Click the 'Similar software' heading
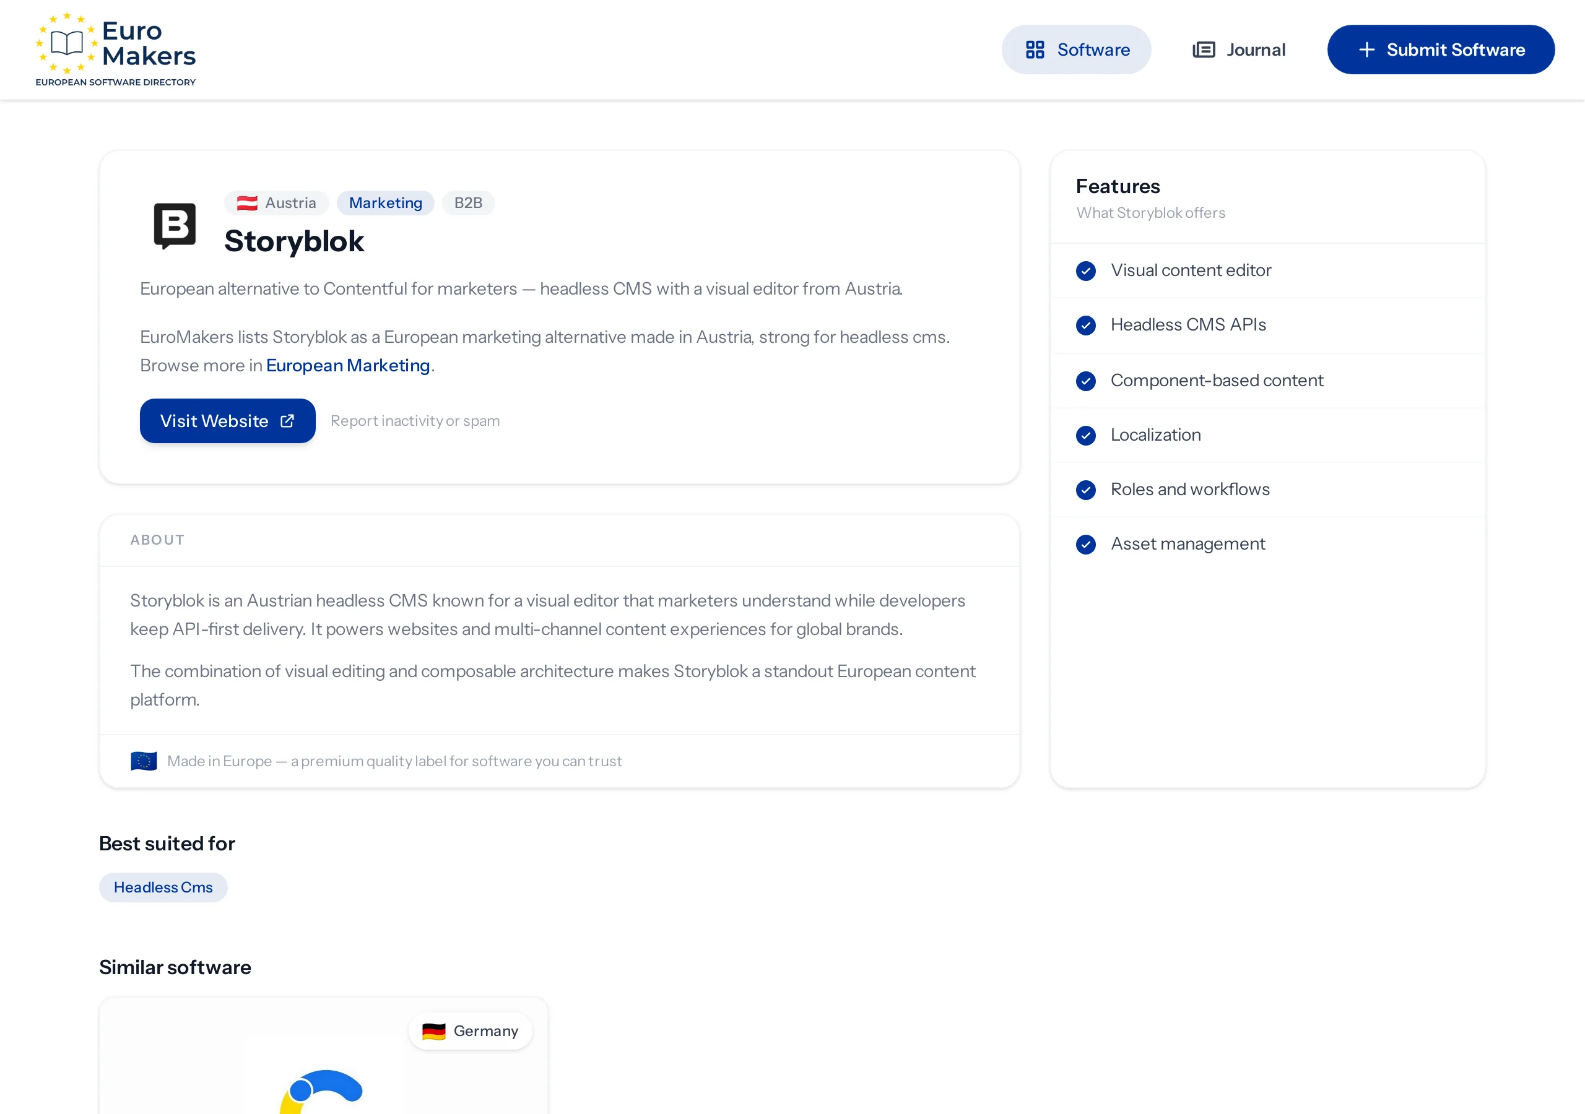The width and height of the screenshot is (1585, 1114). [175, 968]
